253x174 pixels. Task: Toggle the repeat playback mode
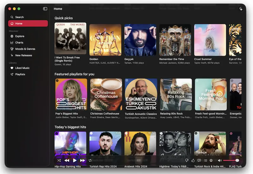coord(90,160)
